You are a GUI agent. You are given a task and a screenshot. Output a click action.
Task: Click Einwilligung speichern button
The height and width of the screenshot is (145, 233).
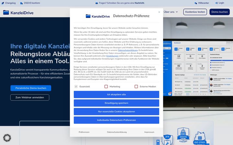point(116,103)
